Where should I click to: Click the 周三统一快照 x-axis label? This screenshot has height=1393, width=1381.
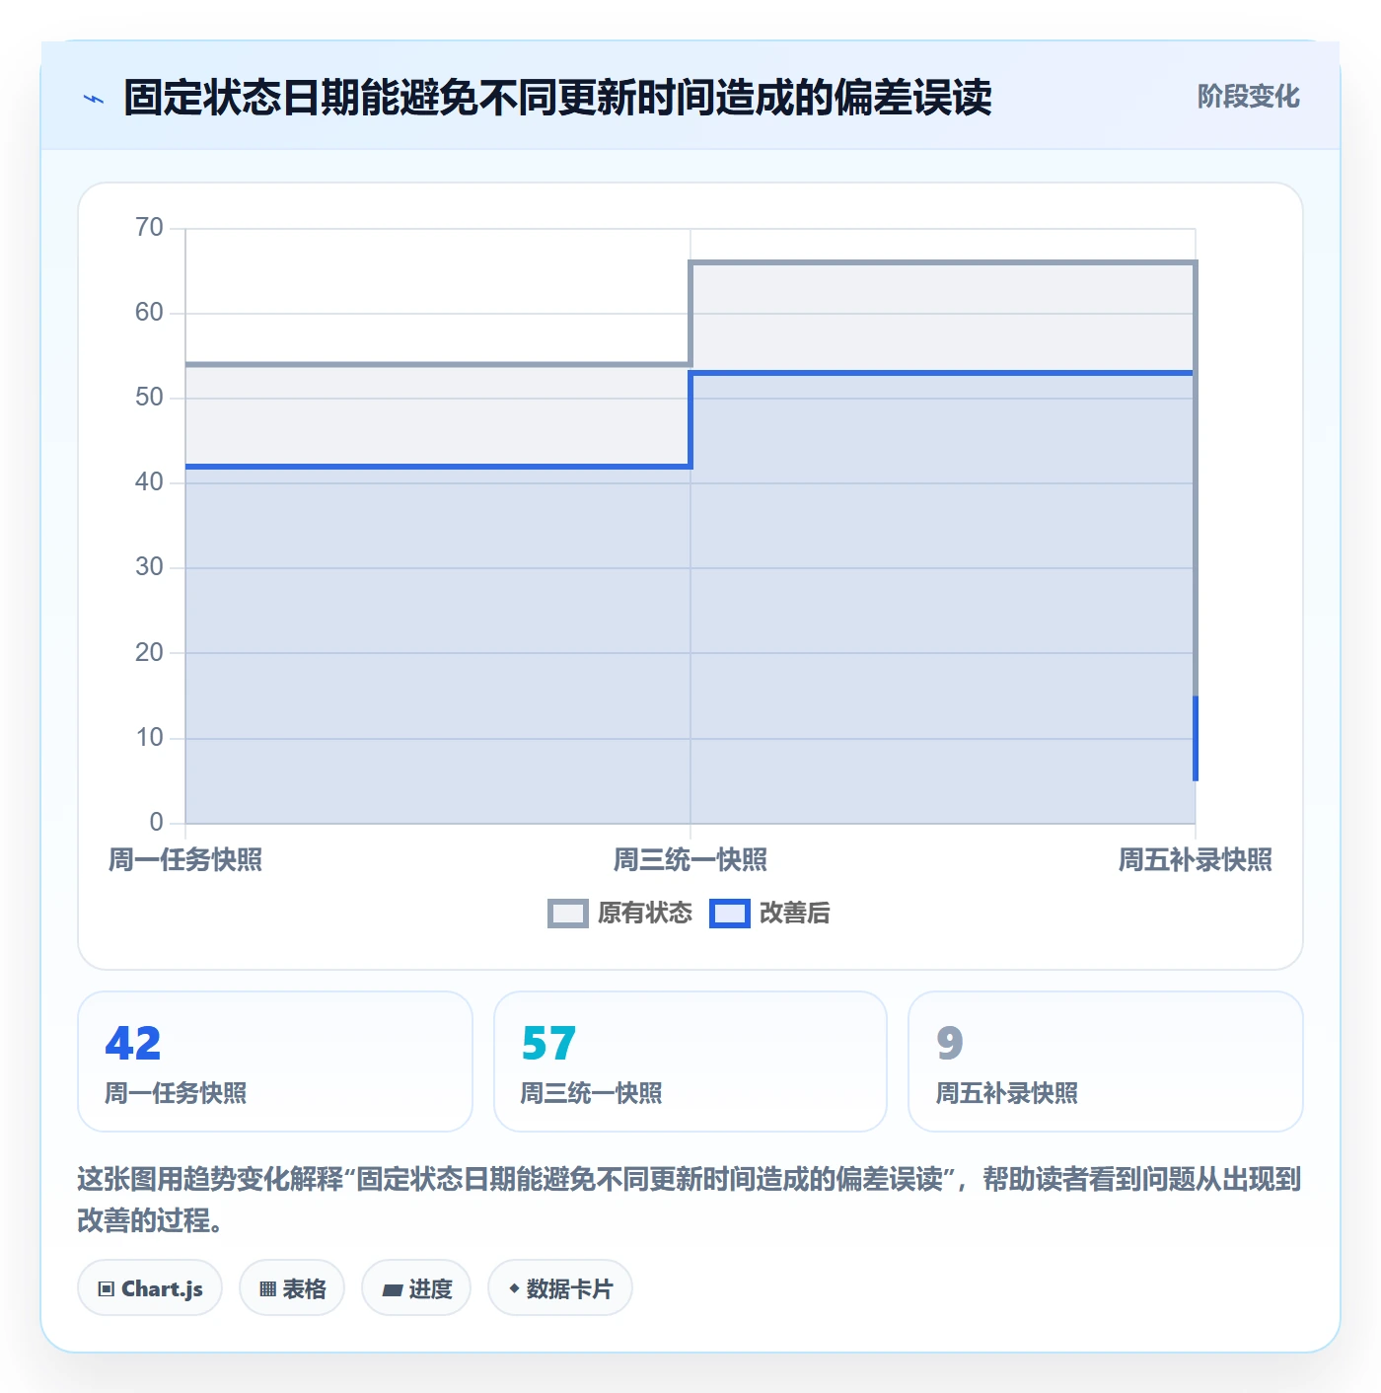click(690, 860)
